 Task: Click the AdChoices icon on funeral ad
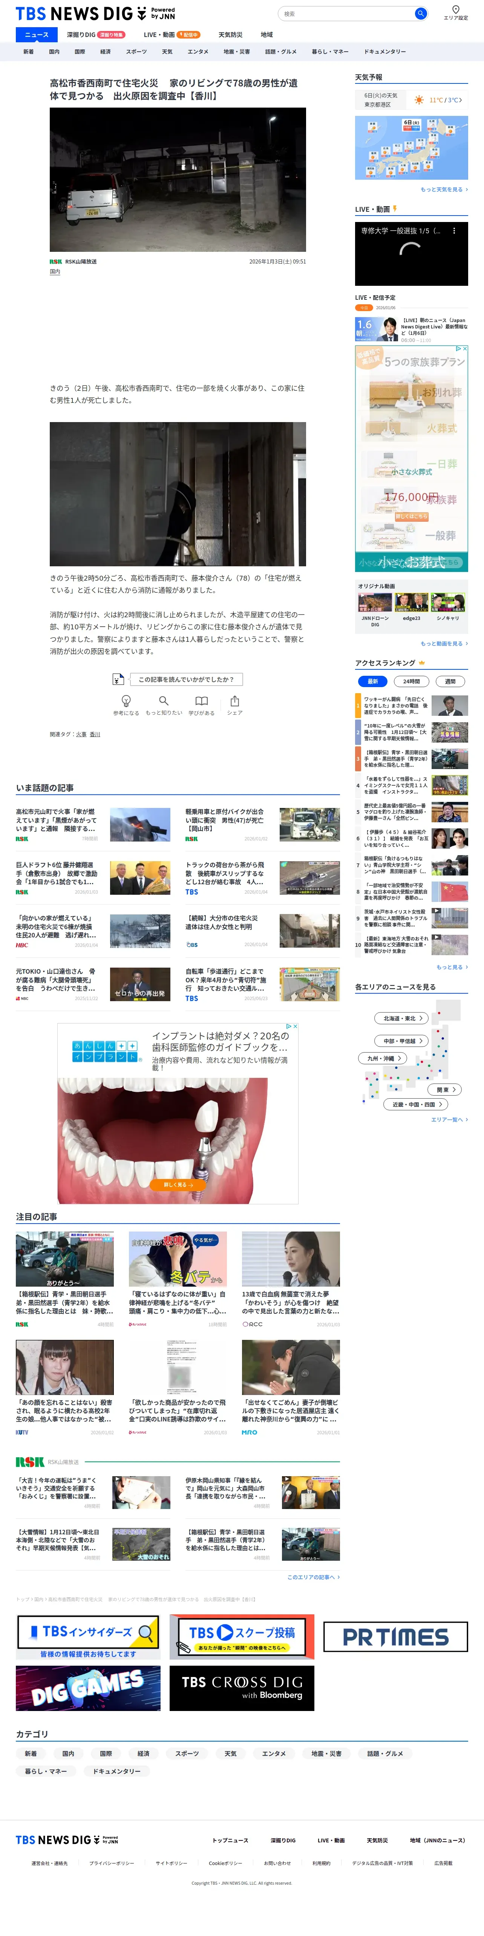coord(458,349)
